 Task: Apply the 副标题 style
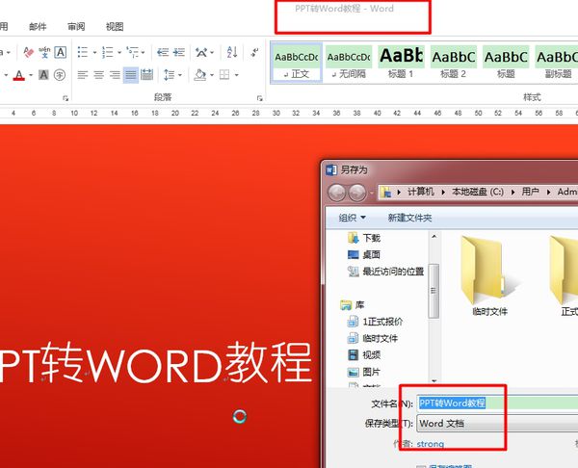click(x=556, y=63)
